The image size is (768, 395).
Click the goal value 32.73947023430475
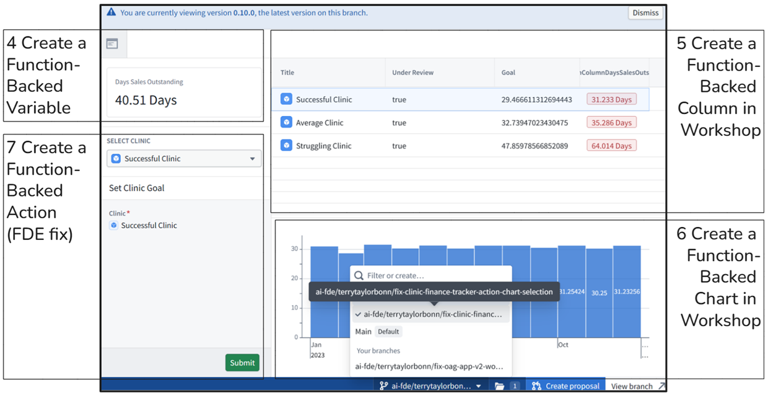[x=535, y=123]
